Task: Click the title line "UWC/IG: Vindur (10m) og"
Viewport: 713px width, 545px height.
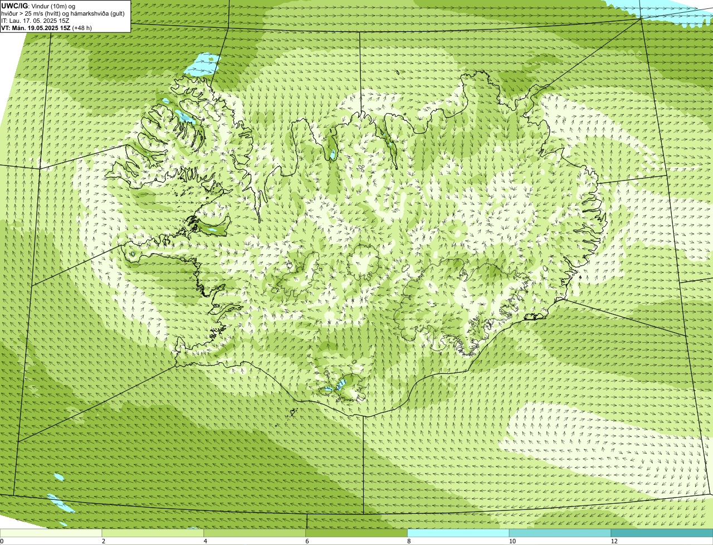Action: [38, 6]
